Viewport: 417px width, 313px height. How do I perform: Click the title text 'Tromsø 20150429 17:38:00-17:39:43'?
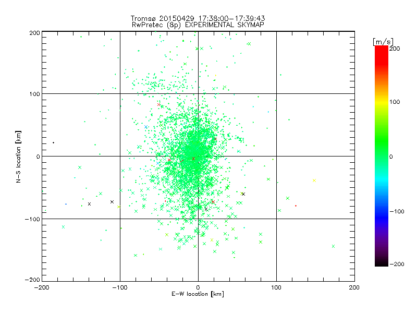(x=198, y=18)
